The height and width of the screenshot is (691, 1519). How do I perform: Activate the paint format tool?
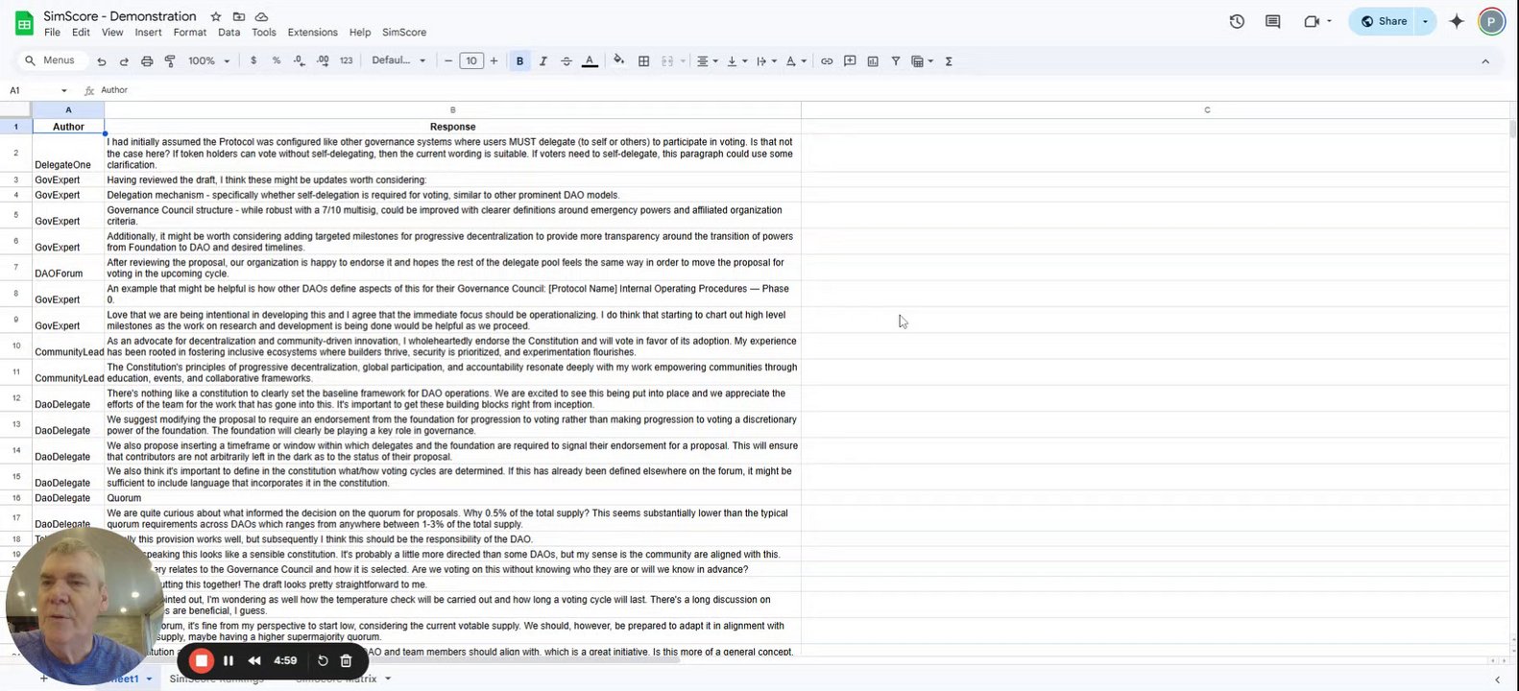coord(170,61)
